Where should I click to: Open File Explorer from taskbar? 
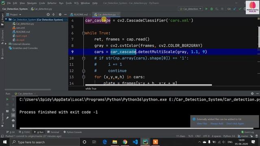click(115, 142)
